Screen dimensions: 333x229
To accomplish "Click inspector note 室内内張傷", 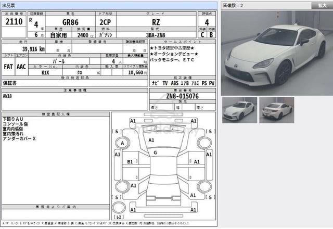I will pos(12,129).
